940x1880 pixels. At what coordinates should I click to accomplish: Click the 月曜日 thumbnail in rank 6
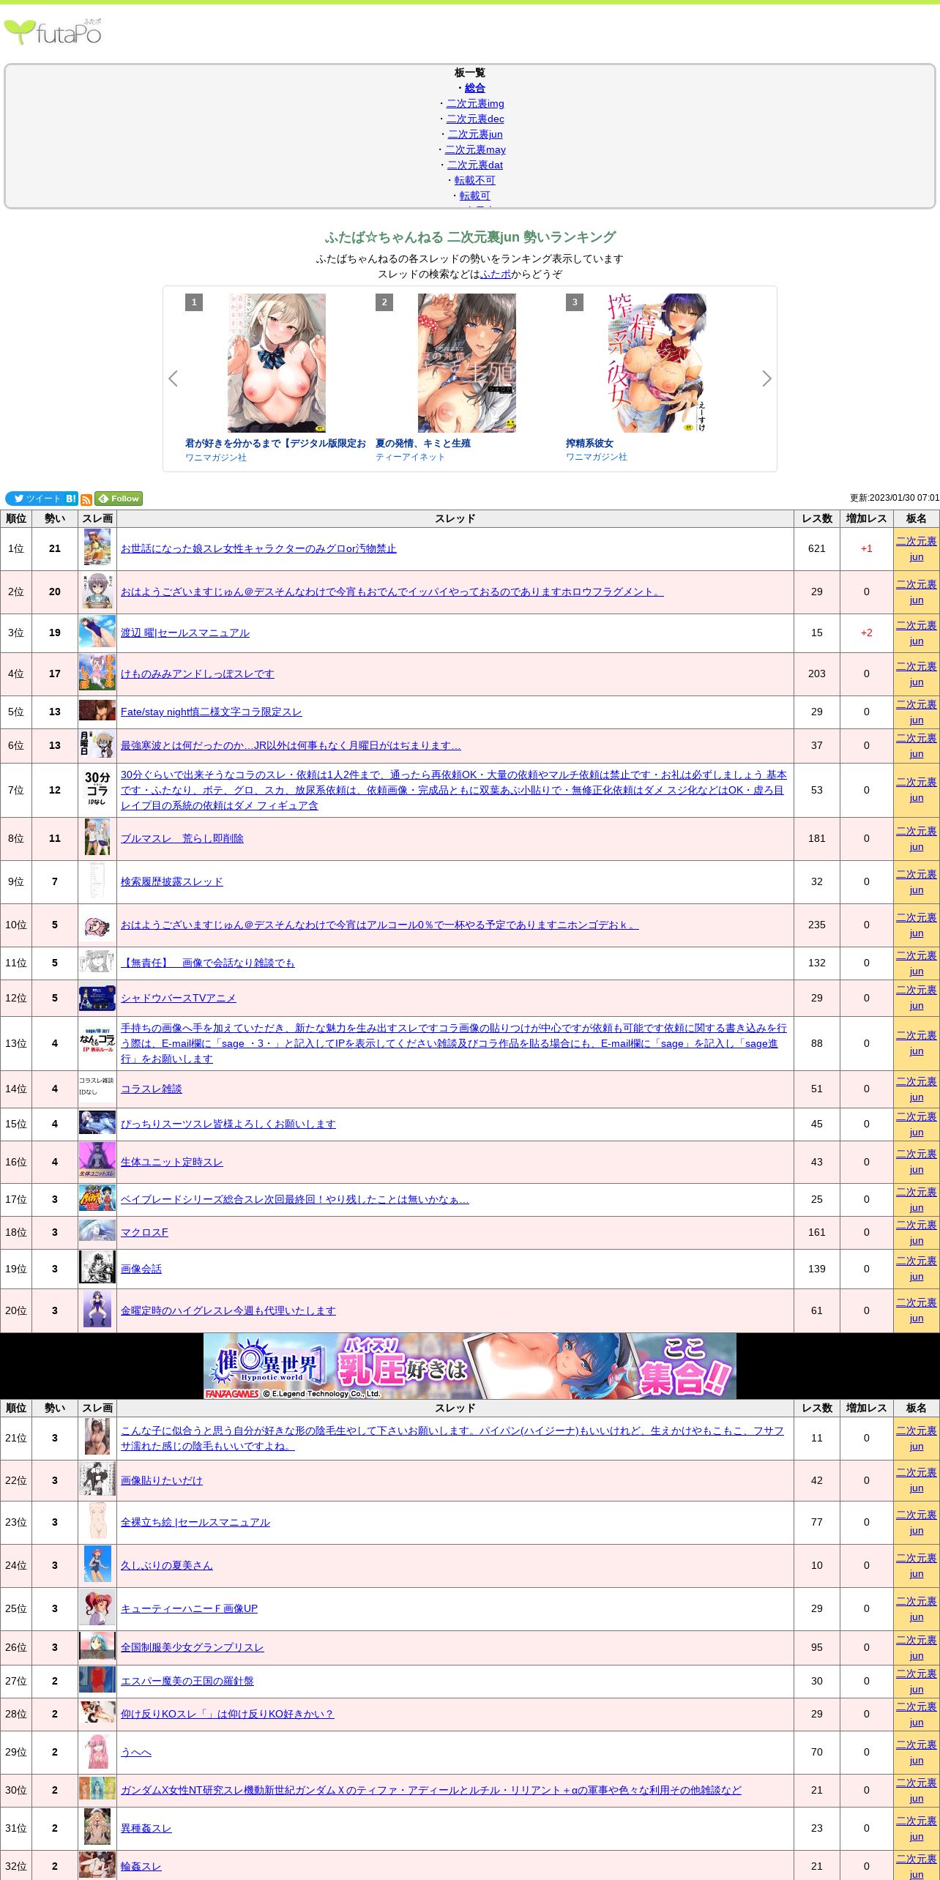point(97,744)
